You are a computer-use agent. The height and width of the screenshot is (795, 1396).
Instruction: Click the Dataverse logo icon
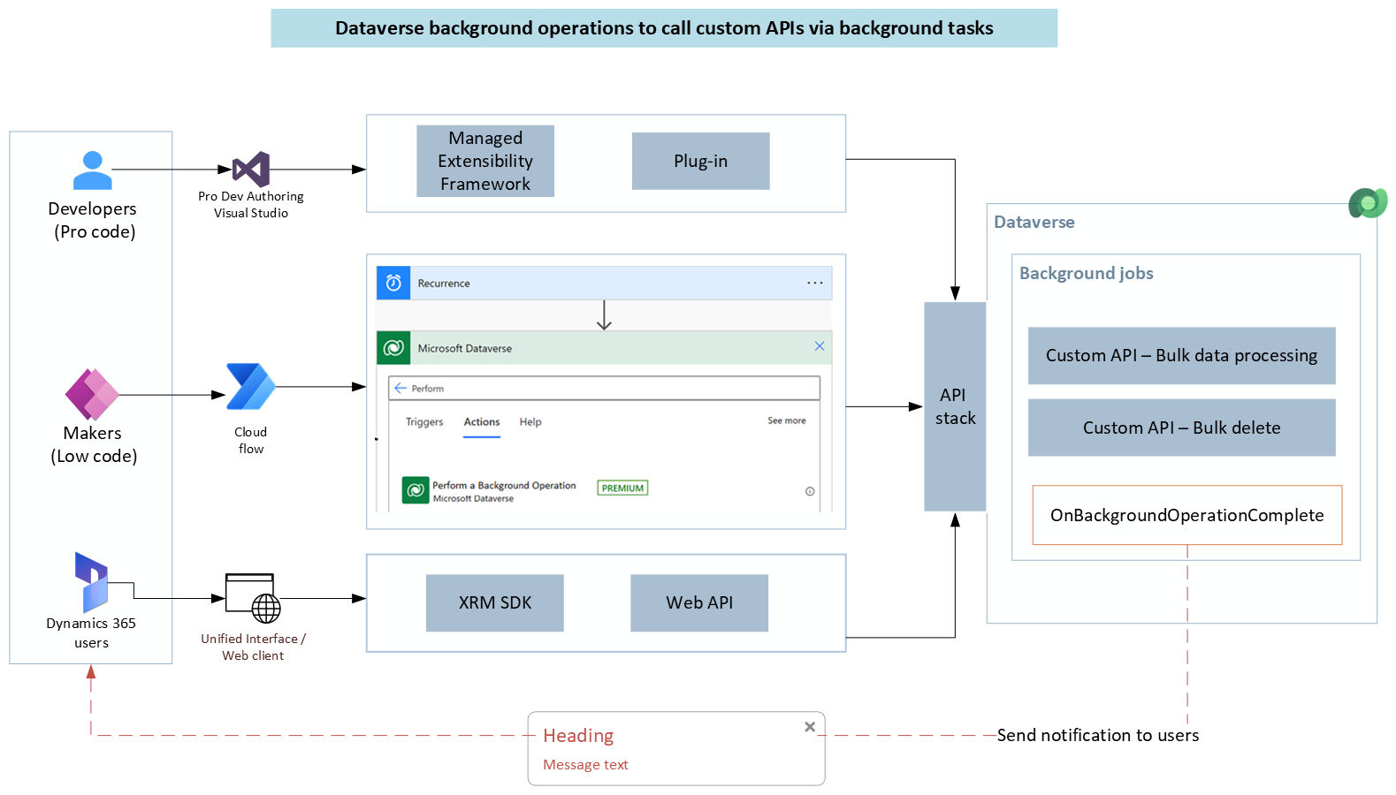pos(1368,203)
